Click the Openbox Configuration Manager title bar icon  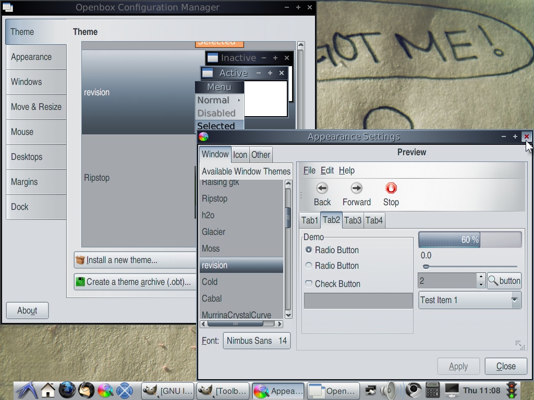click(8, 7)
